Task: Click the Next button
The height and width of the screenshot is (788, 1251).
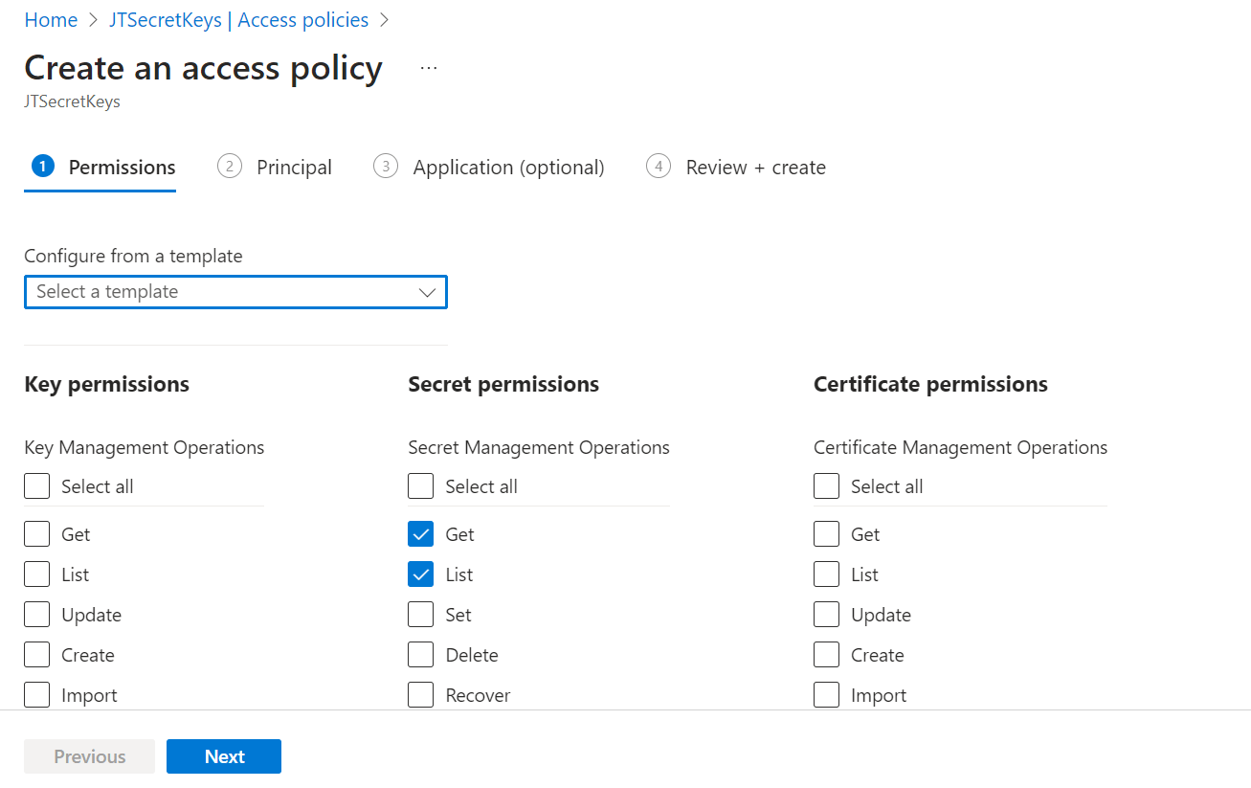Action: 224,756
